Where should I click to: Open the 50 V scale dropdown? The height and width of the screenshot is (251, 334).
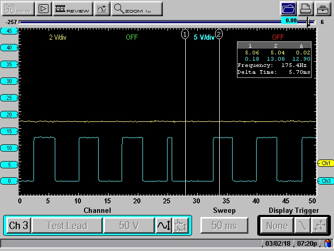(128, 225)
